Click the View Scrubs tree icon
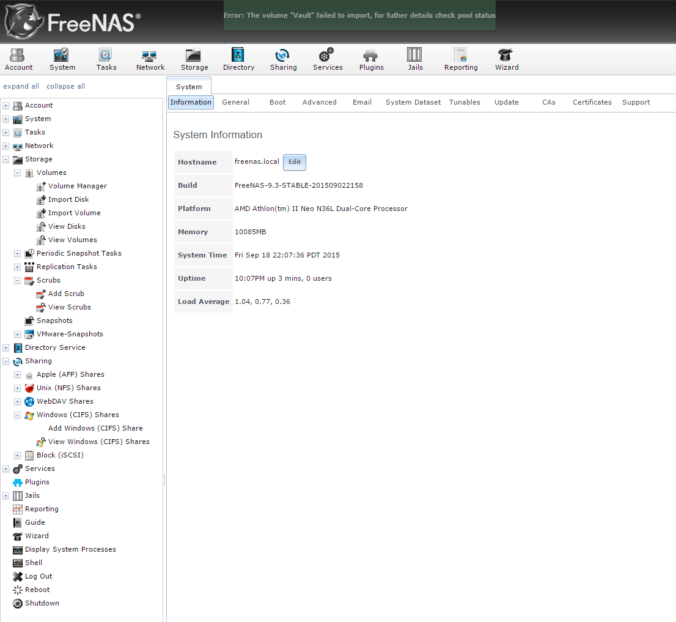Screen dimensions: 676x622 41,307
